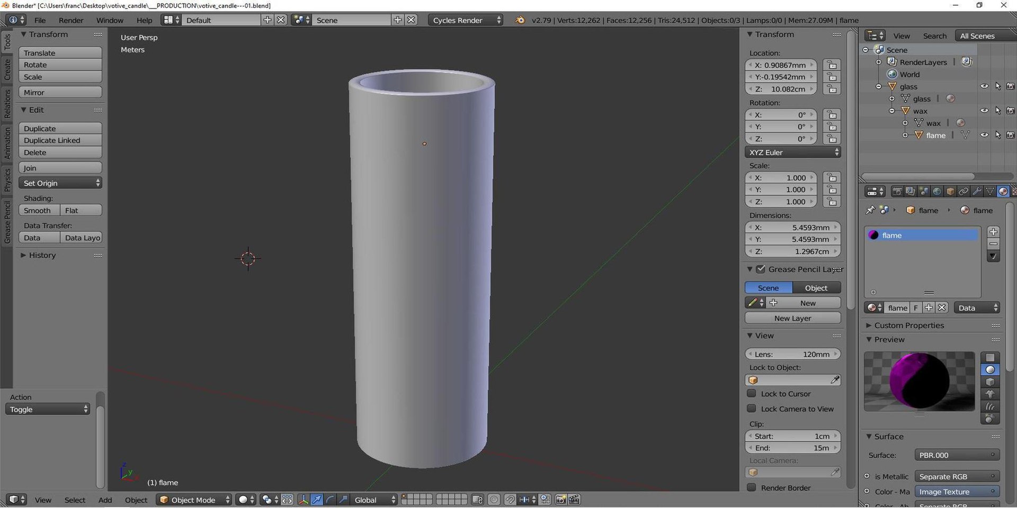Viewport: 1017px width, 508px height.
Task: Enable Lock to Cursor checkbox
Action: (x=751, y=393)
